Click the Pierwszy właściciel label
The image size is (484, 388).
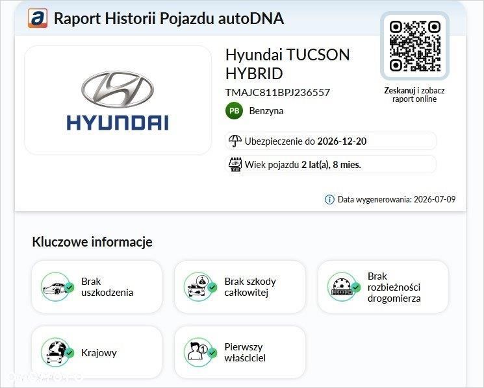[245, 352]
